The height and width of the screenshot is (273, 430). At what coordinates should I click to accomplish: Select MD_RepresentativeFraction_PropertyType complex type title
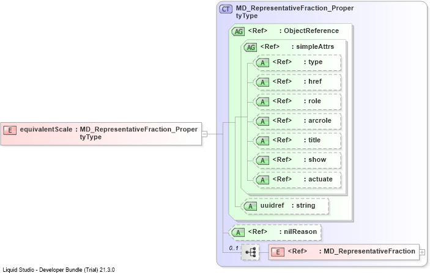295,12
